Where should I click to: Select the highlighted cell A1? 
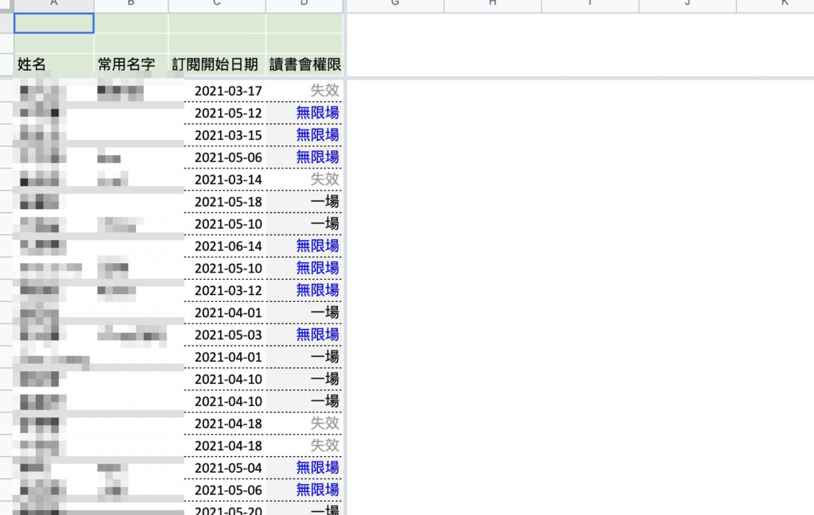coord(54,24)
